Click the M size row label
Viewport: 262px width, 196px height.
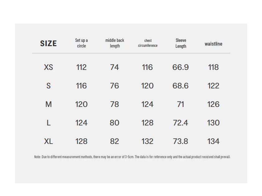[x=49, y=105]
